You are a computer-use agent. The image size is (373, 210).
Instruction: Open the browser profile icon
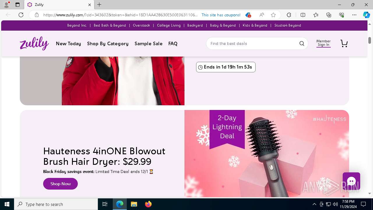click(x=6, y=5)
